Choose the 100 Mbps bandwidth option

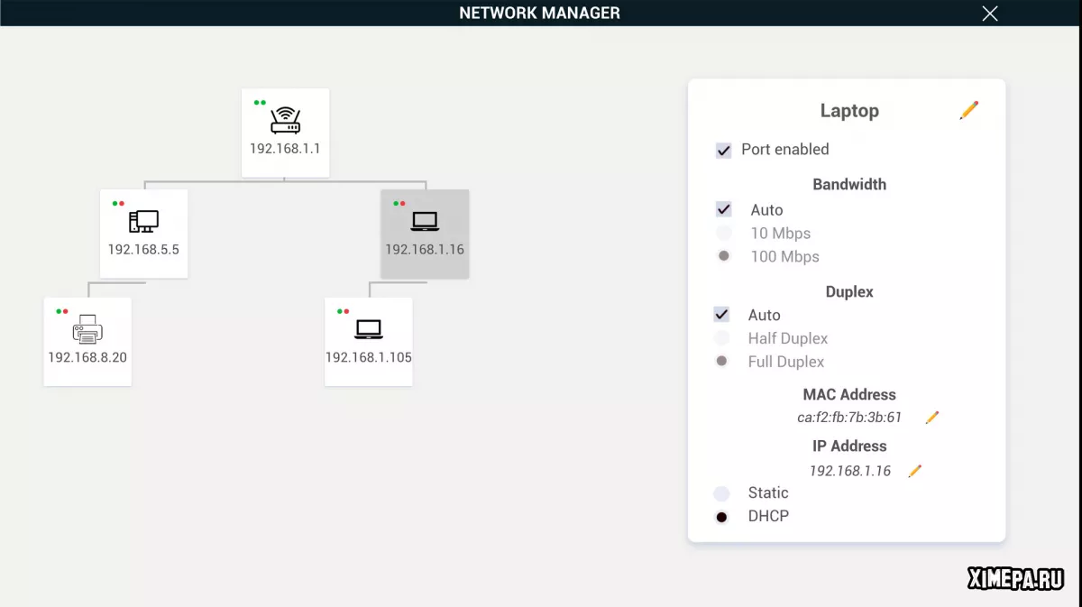(x=723, y=257)
